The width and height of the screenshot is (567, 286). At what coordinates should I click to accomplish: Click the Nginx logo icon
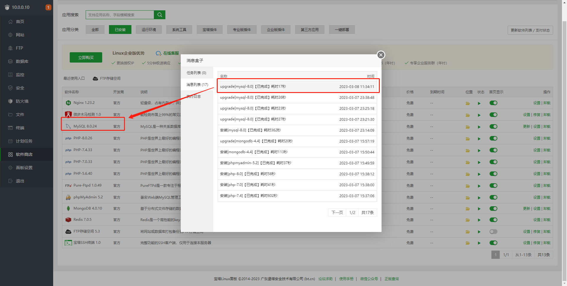(68, 103)
